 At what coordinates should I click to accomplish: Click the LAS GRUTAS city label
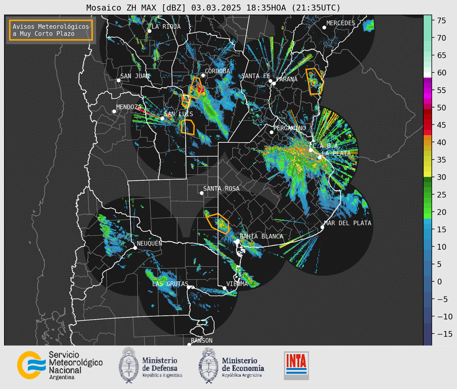pyautogui.click(x=170, y=284)
